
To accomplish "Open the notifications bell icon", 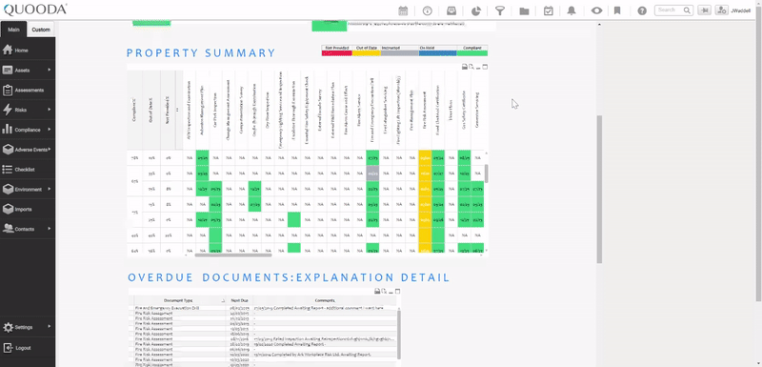I will tap(571, 10).
